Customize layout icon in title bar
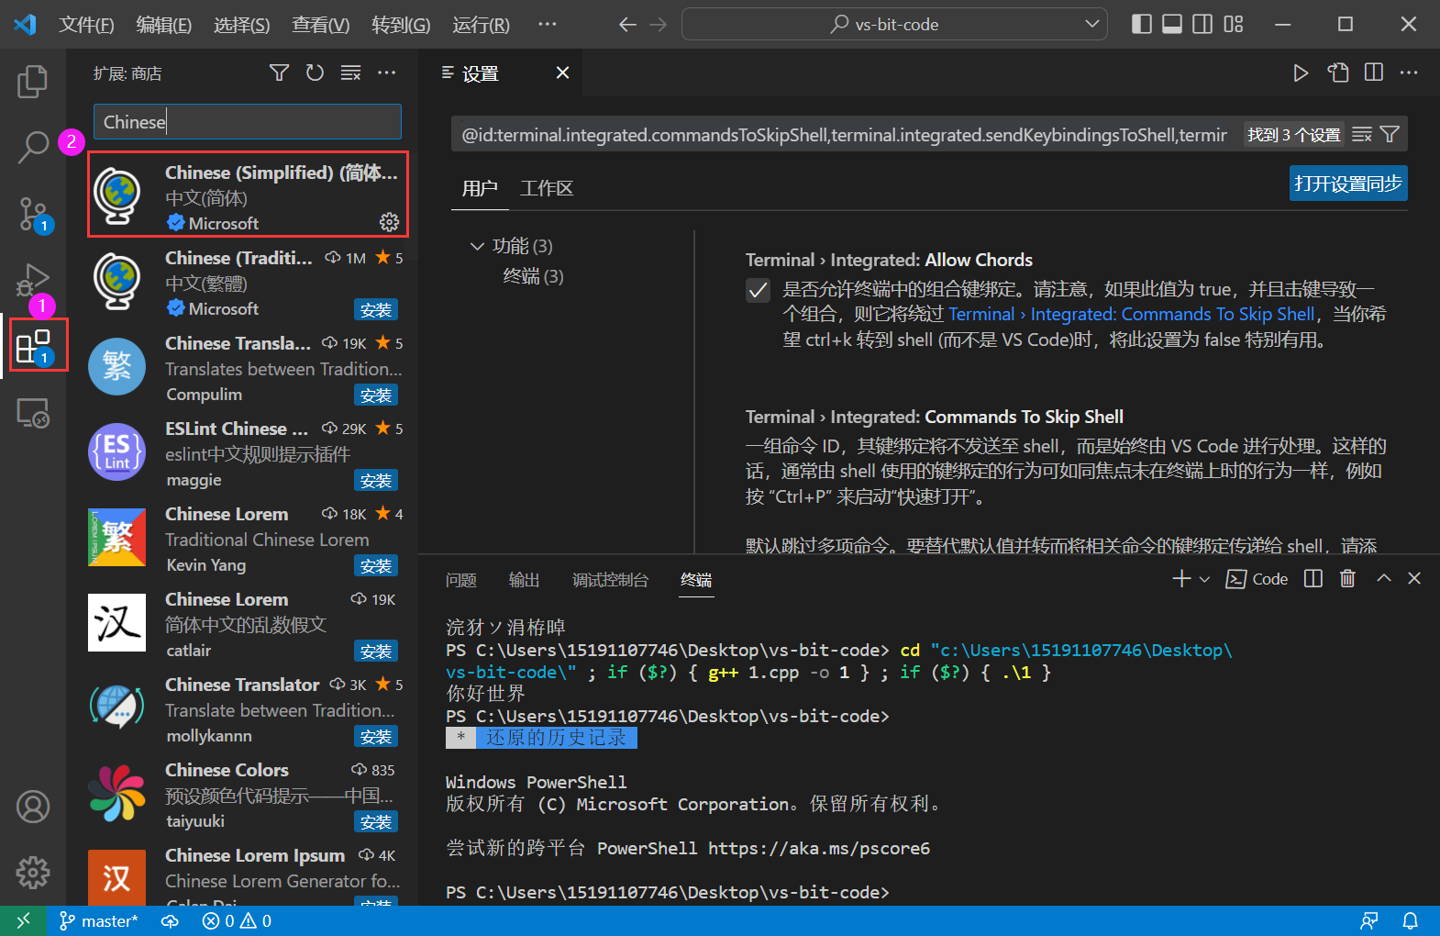The width and height of the screenshot is (1440, 936). pyautogui.click(x=1234, y=24)
